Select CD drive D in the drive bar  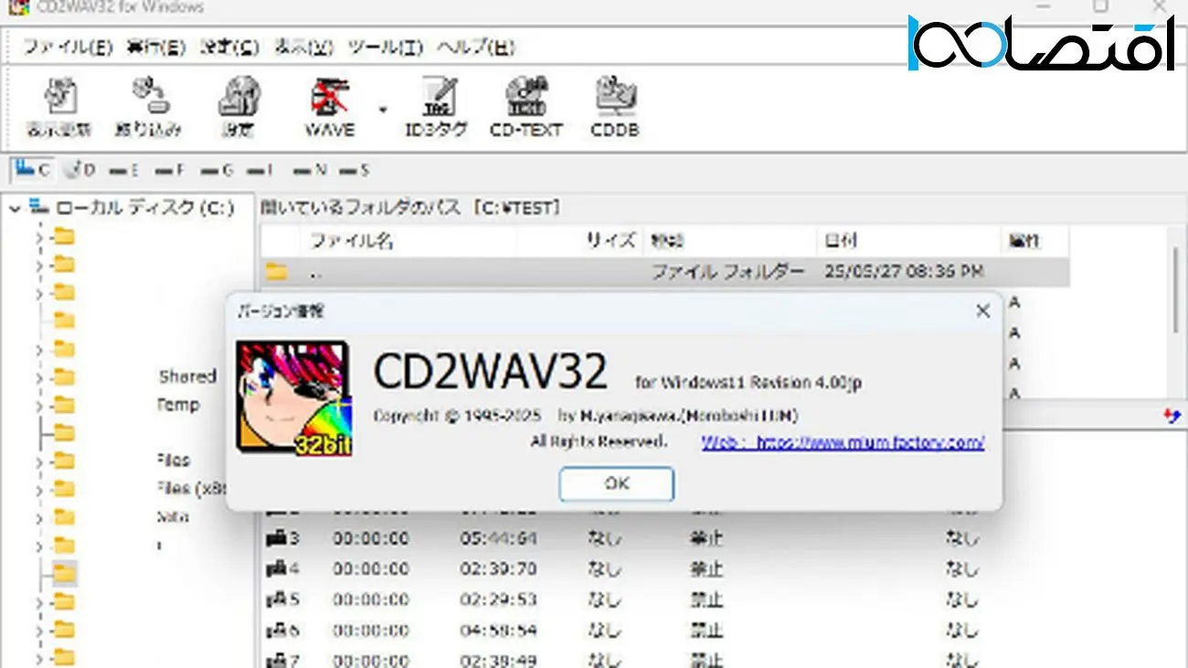81,170
